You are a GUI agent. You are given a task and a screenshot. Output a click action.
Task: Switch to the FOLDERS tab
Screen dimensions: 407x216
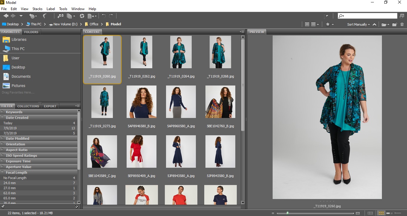(x=31, y=32)
